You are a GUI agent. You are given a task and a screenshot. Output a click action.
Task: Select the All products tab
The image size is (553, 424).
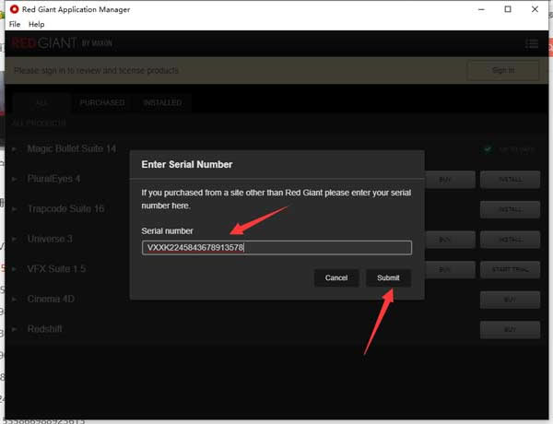[x=42, y=102]
